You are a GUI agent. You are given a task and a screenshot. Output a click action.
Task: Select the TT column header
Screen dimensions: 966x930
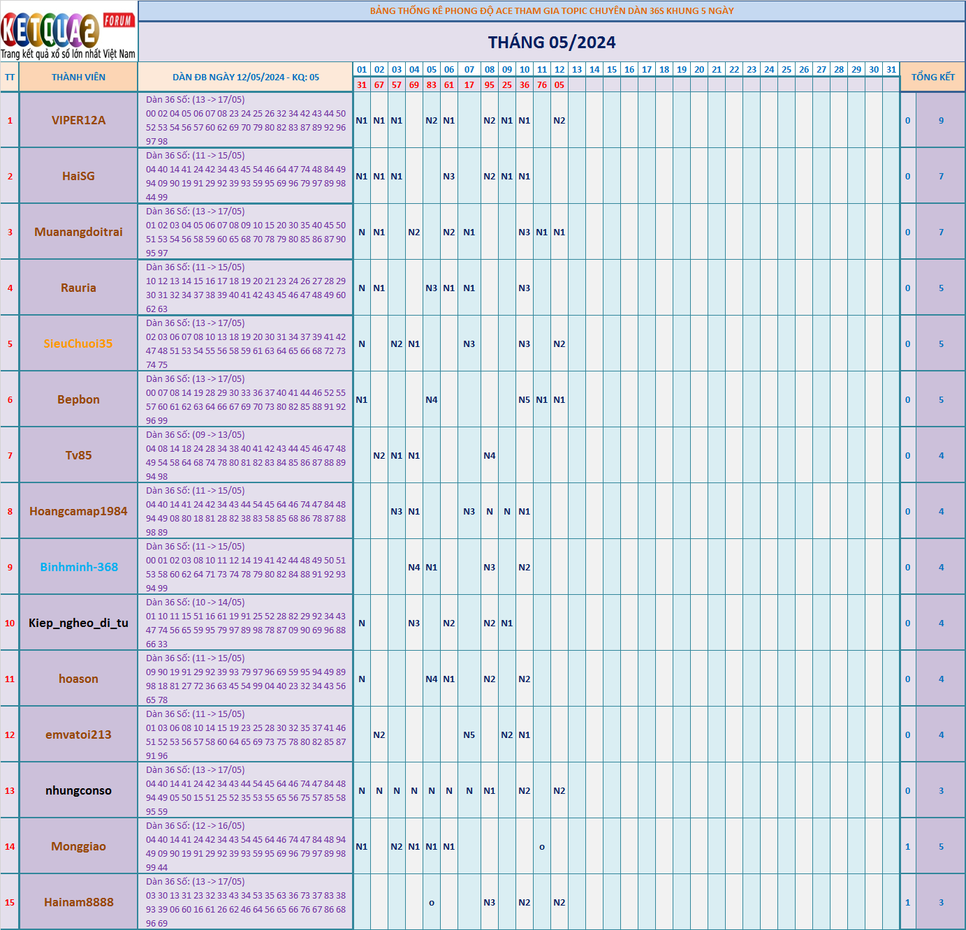[10, 77]
